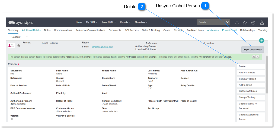The height and width of the screenshot is (129, 275).
Task: Open the Relationships tab
Action: [247, 30]
